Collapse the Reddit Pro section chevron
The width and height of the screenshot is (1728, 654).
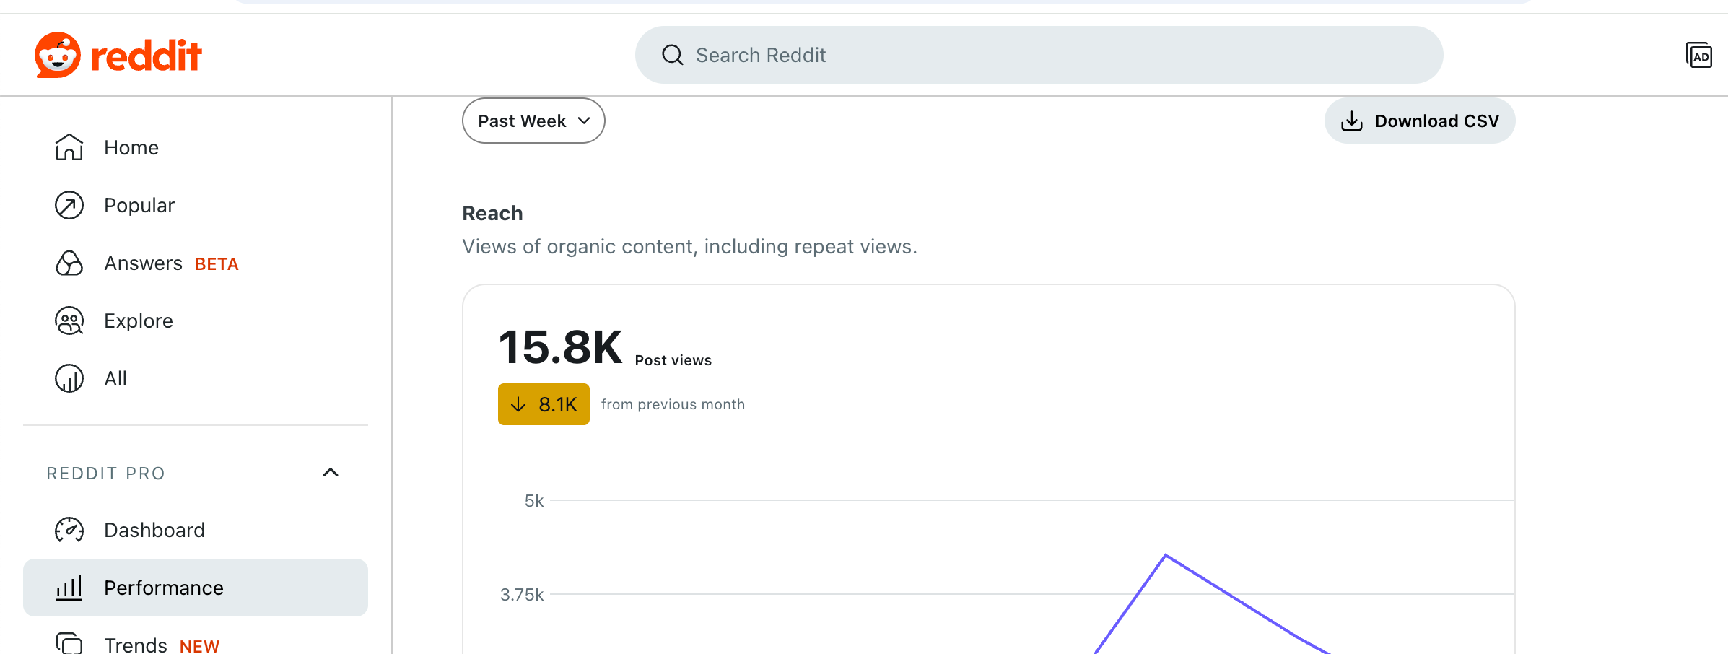(331, 473)
